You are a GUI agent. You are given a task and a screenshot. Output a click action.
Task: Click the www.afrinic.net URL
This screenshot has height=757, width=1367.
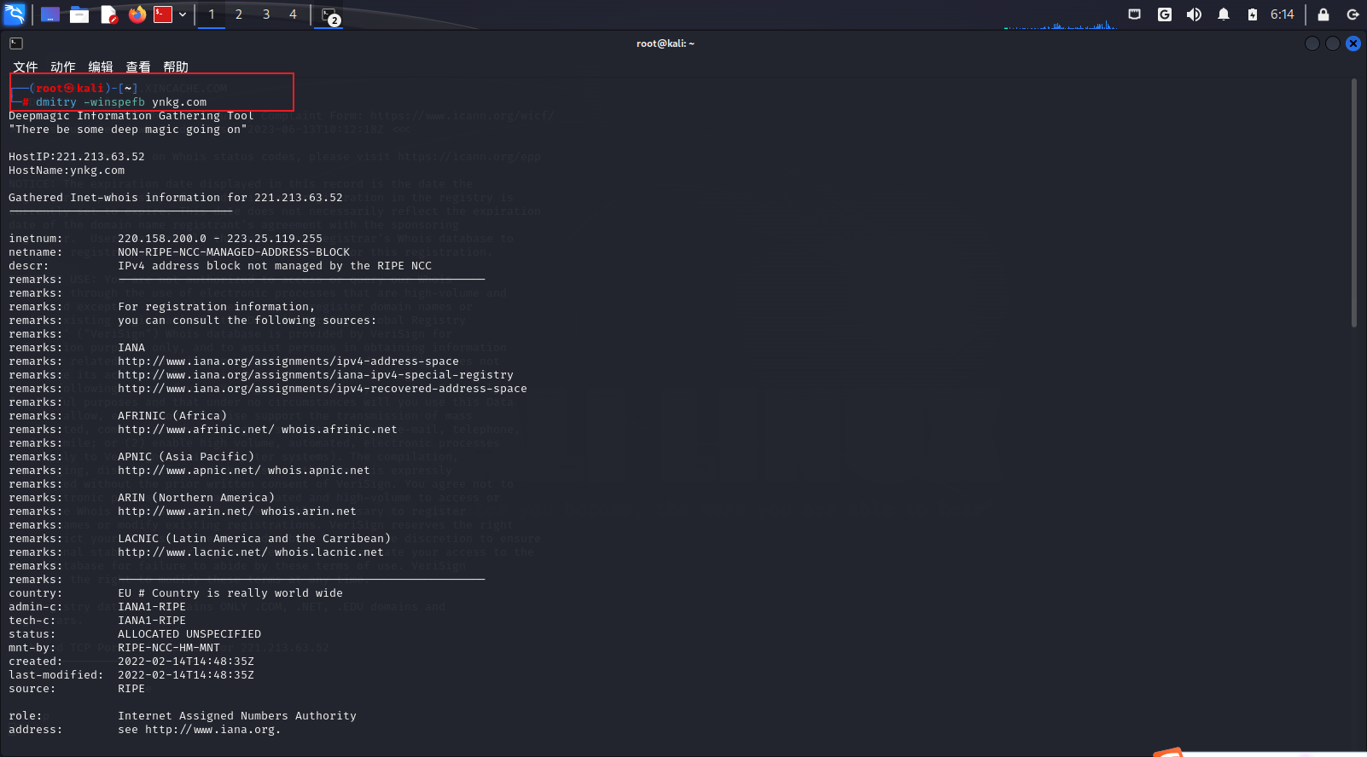[x=196, y=430]
